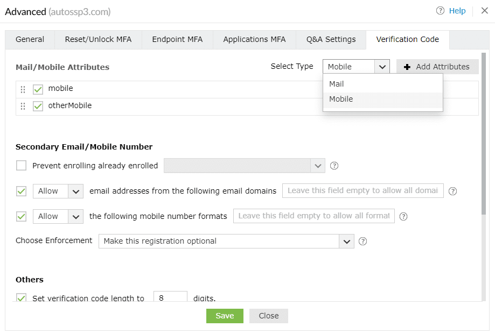Select Mail from the type list
This screenshot has width=495, height=334.
click(x=337, y=84)
